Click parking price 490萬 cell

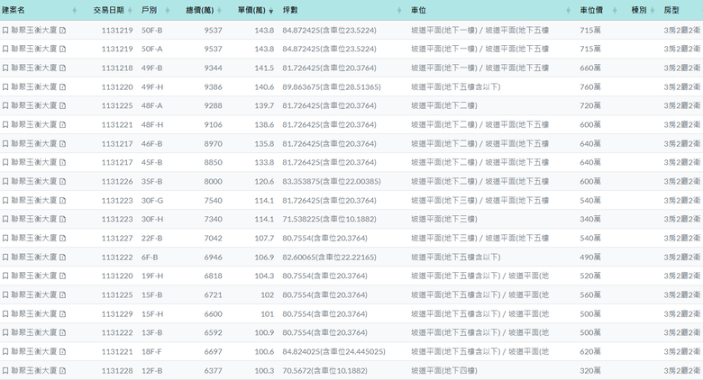pos(590,258)
